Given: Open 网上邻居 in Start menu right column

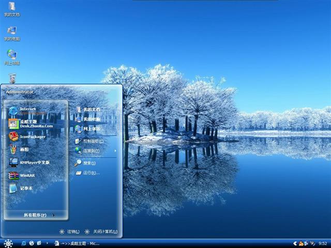Looking at the screenshot, I should click(x=88, y=129).
